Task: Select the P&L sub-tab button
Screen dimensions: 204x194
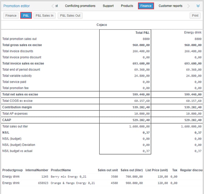Action: (26, 16)
